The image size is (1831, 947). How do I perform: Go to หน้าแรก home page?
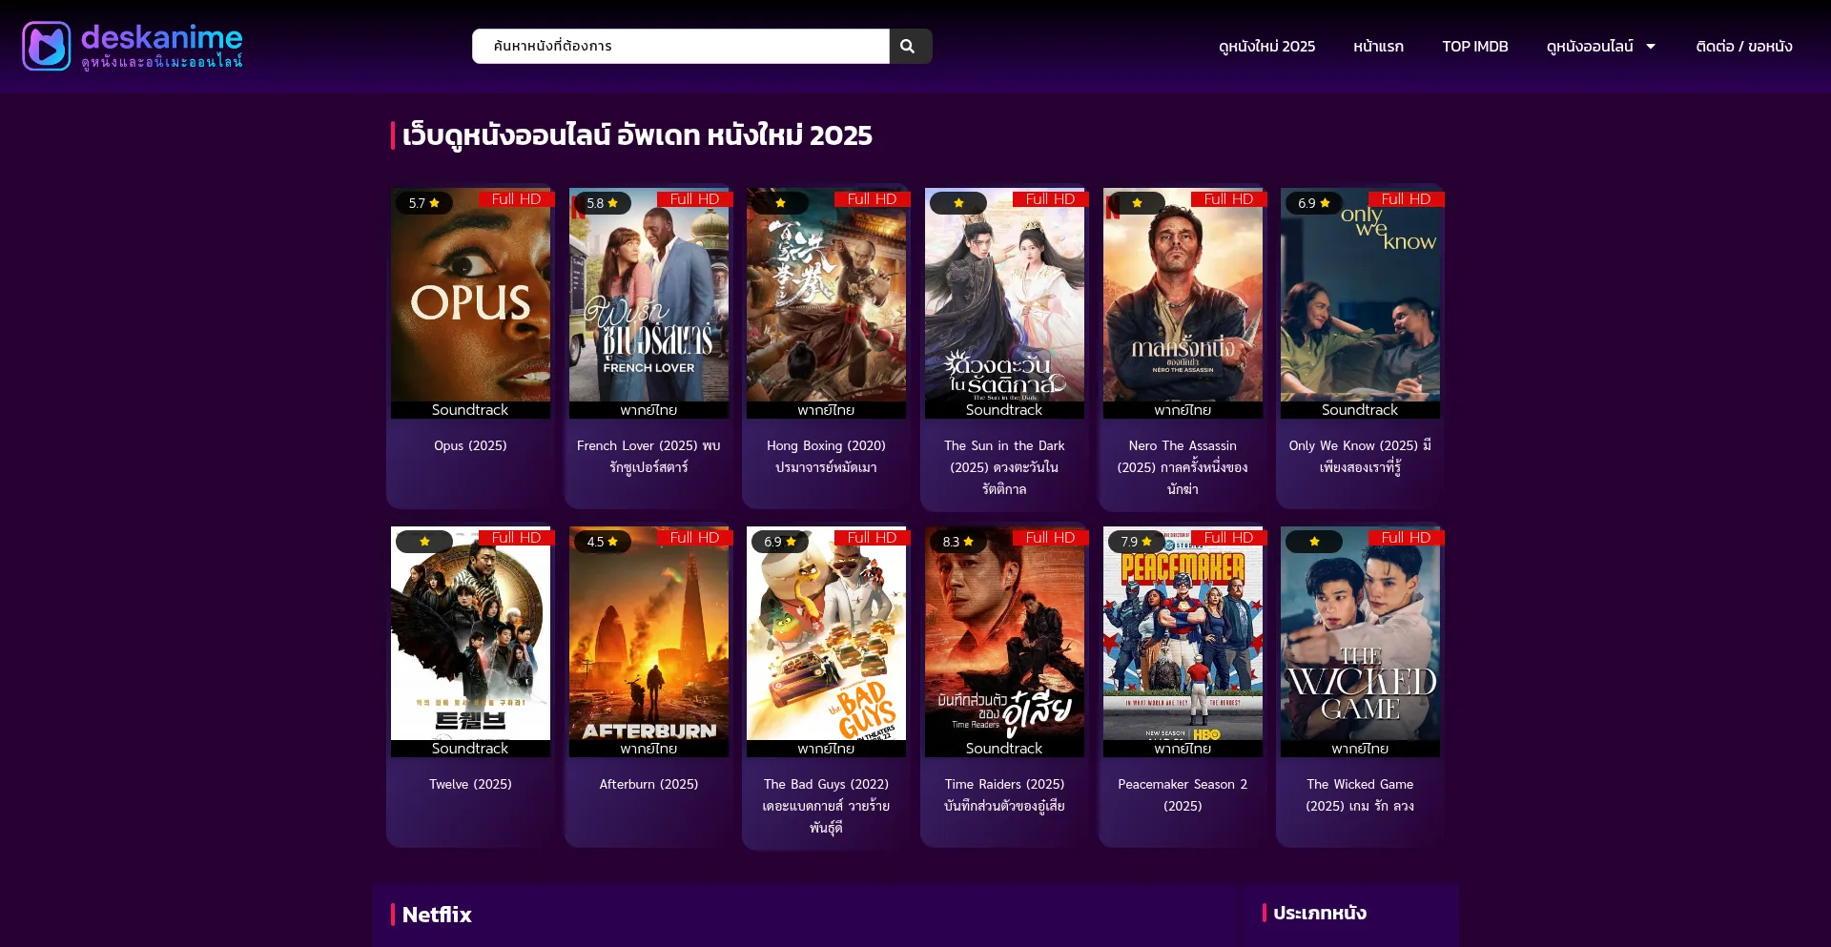coord(1378,46)
